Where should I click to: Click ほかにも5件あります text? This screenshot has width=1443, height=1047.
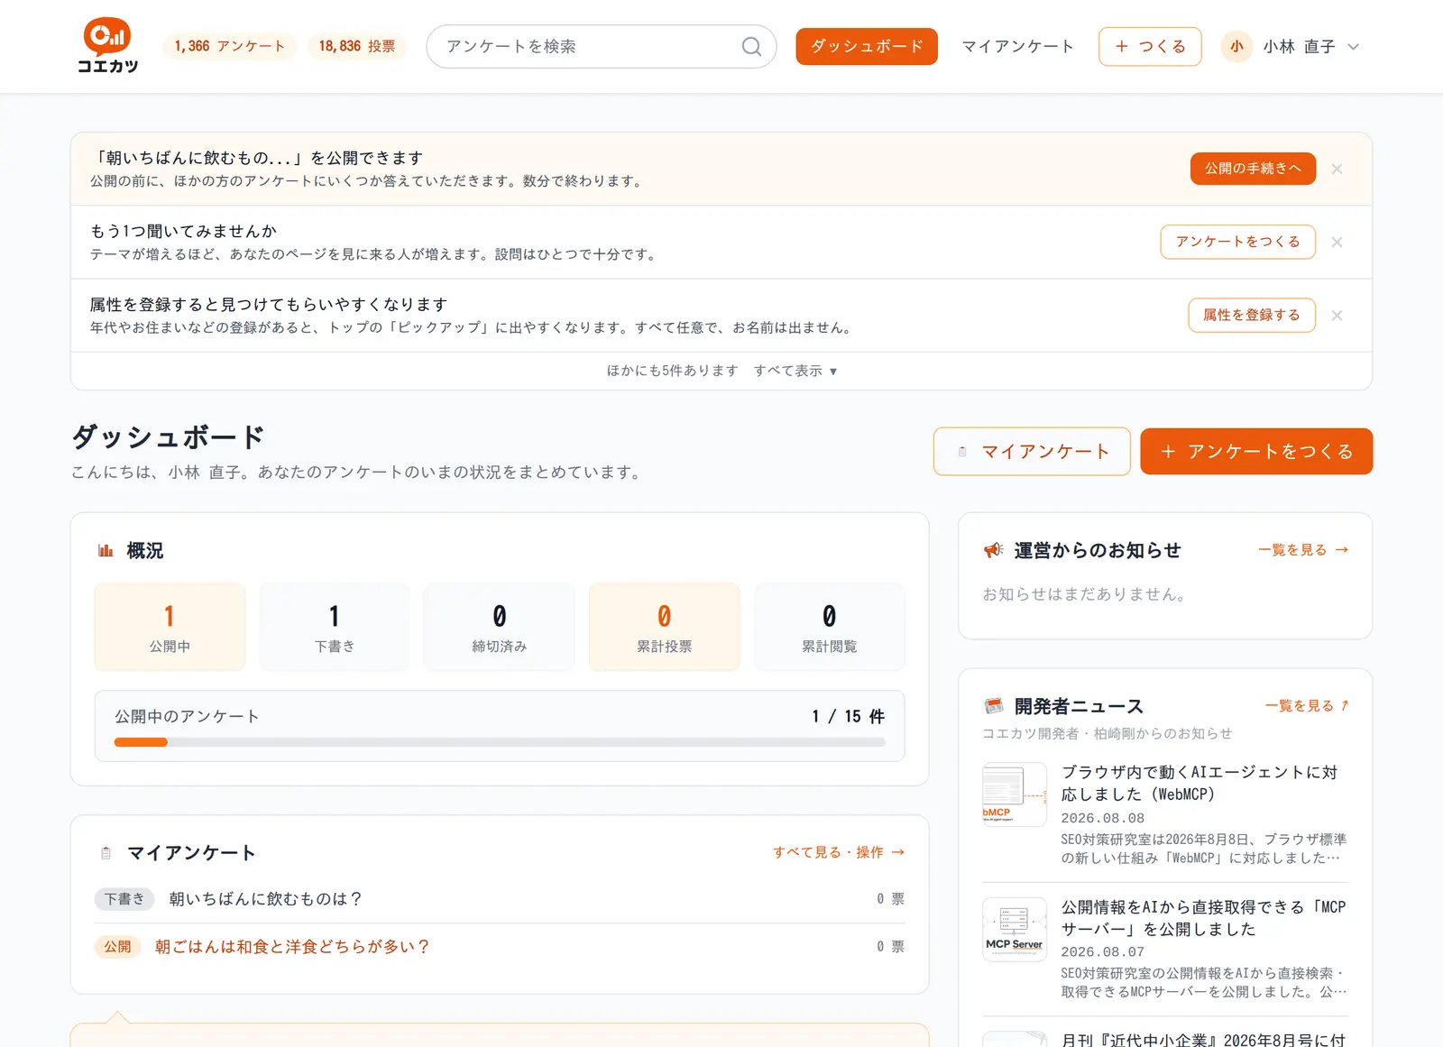[673, 371]
